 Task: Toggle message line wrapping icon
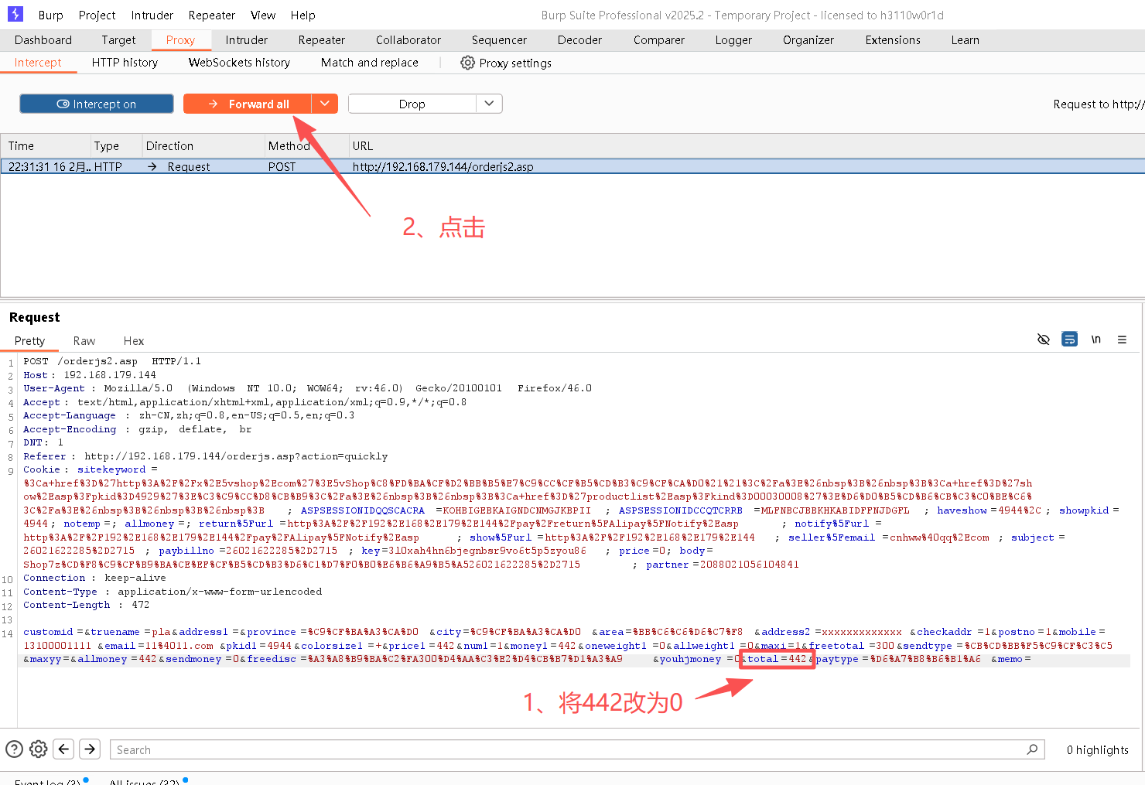pos(1069,340)
